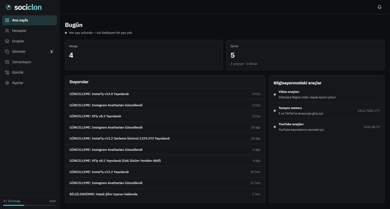This screenshot has width=390, height=209.
Task: Open the Hesap count card
Action: 144,55
